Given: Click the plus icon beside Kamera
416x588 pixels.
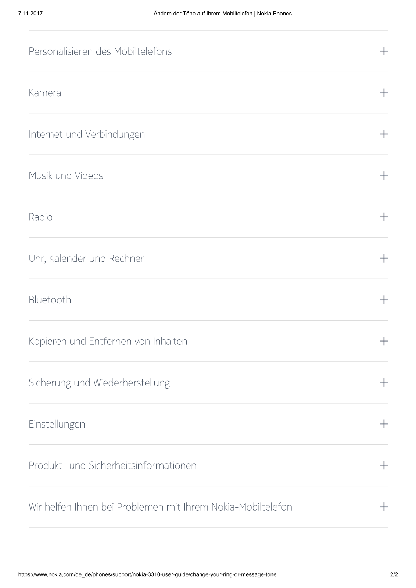Looking at the screenshot, I should 384,93.
